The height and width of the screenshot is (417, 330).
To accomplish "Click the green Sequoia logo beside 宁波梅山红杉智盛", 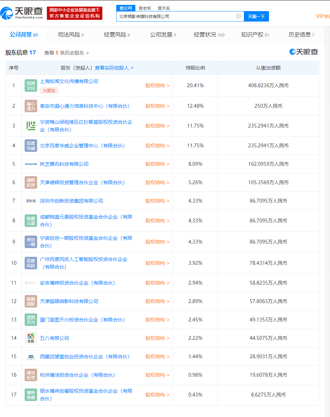I will point(31,125).
